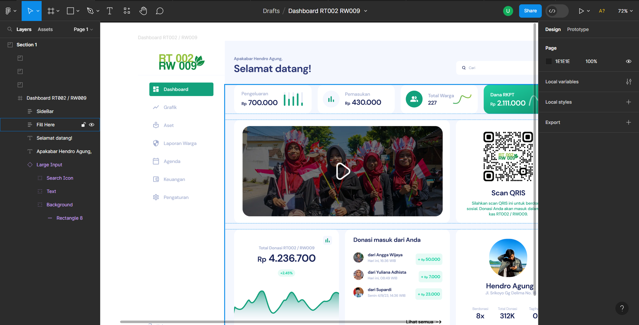The height and width of the screenshot is (325, 639).
Task: Unlock the Fill Here layer
Action: [84, 125]
